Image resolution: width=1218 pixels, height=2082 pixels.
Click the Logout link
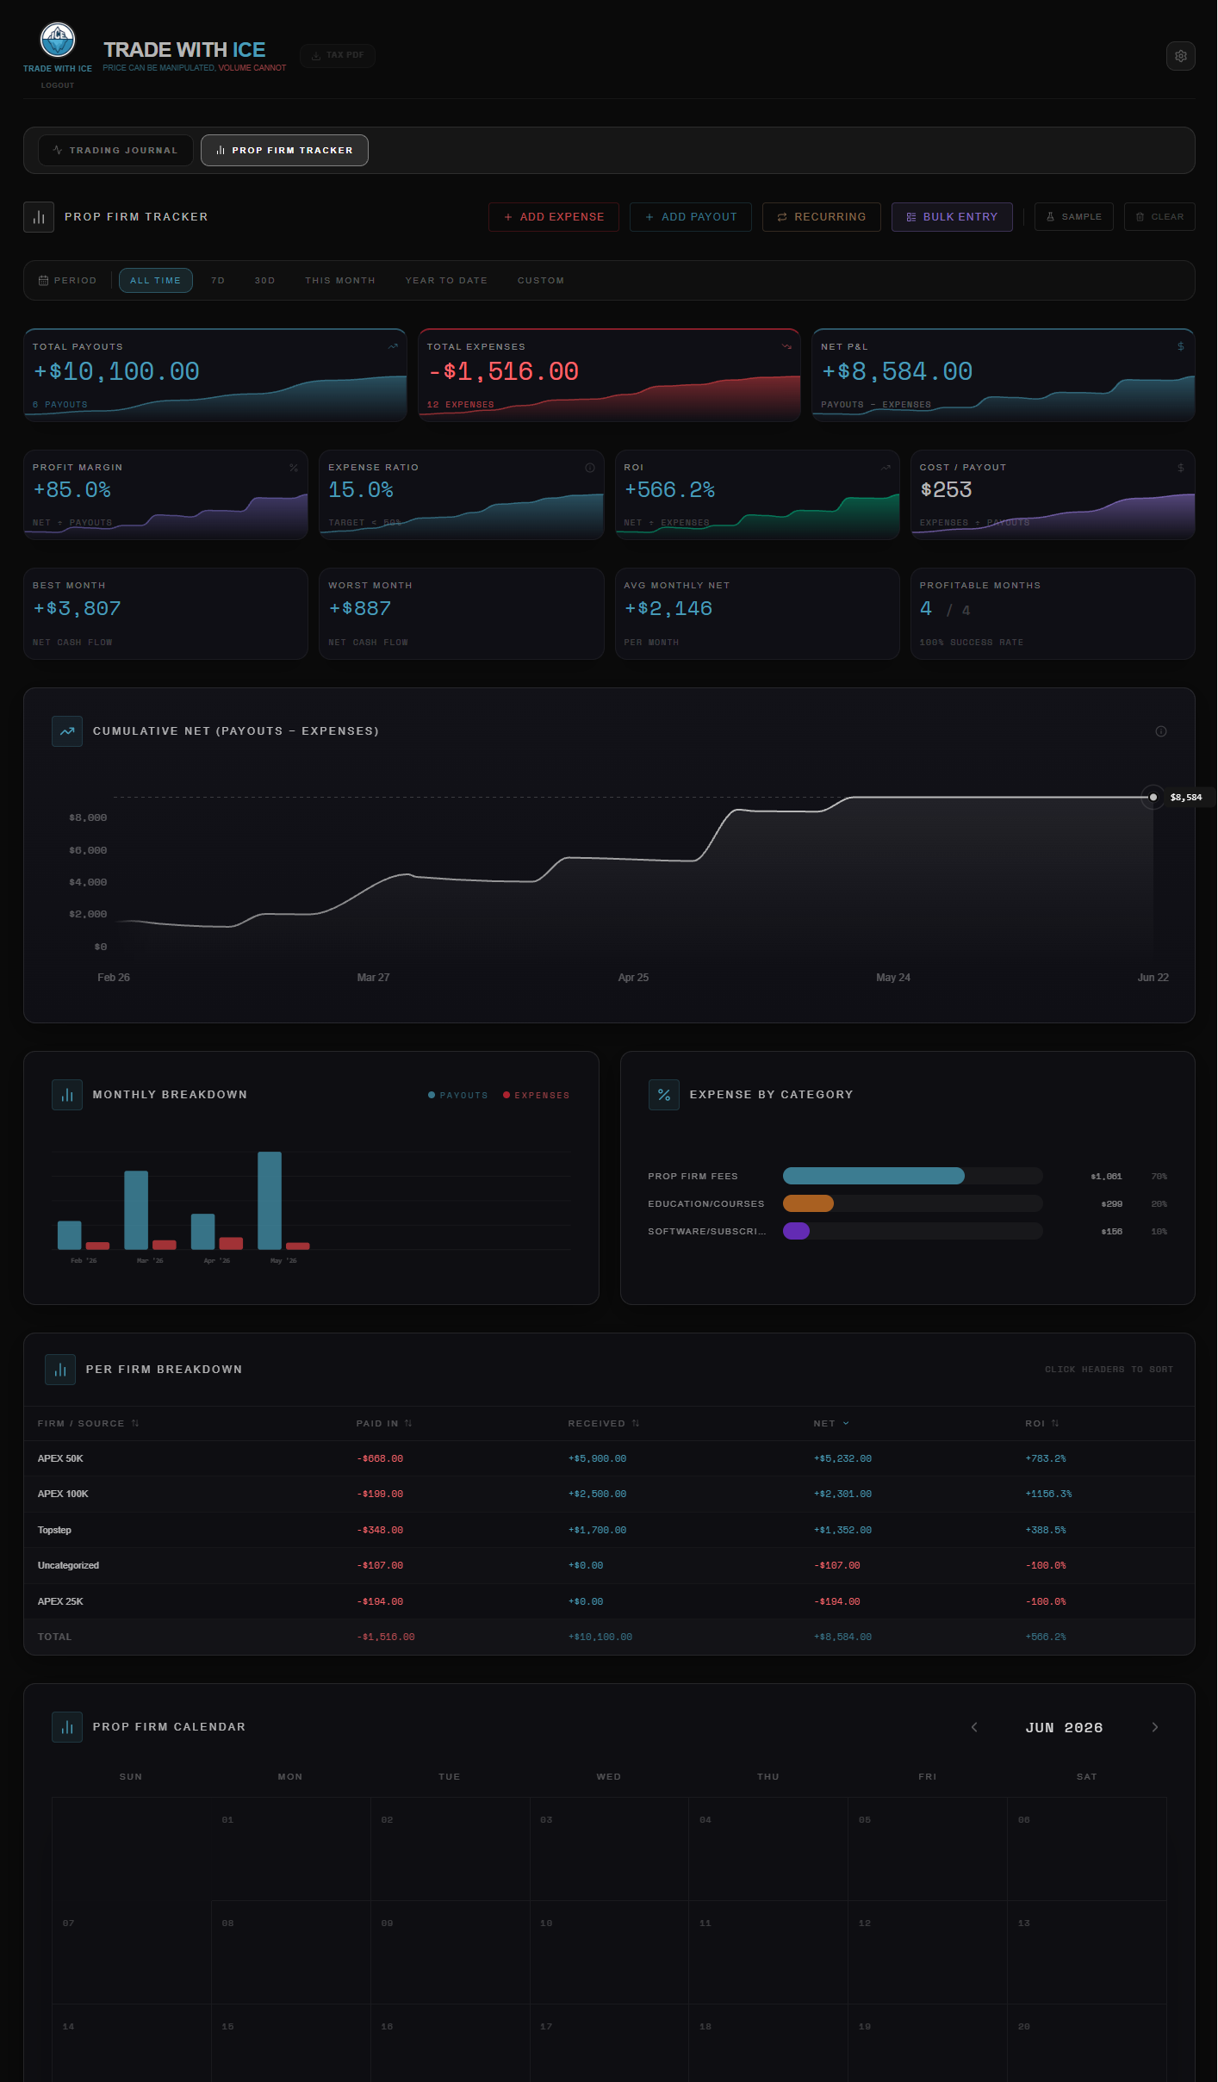58,85
